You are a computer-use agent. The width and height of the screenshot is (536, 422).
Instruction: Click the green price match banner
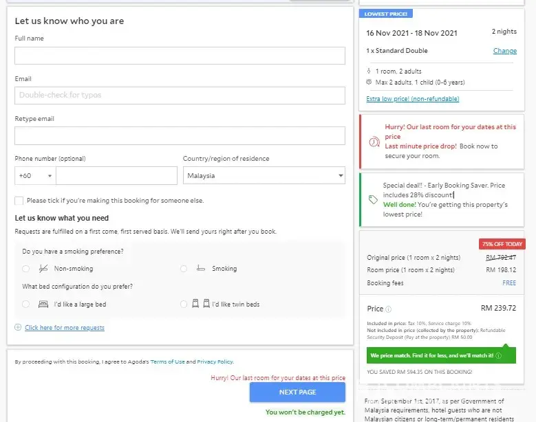coord(436,356)
